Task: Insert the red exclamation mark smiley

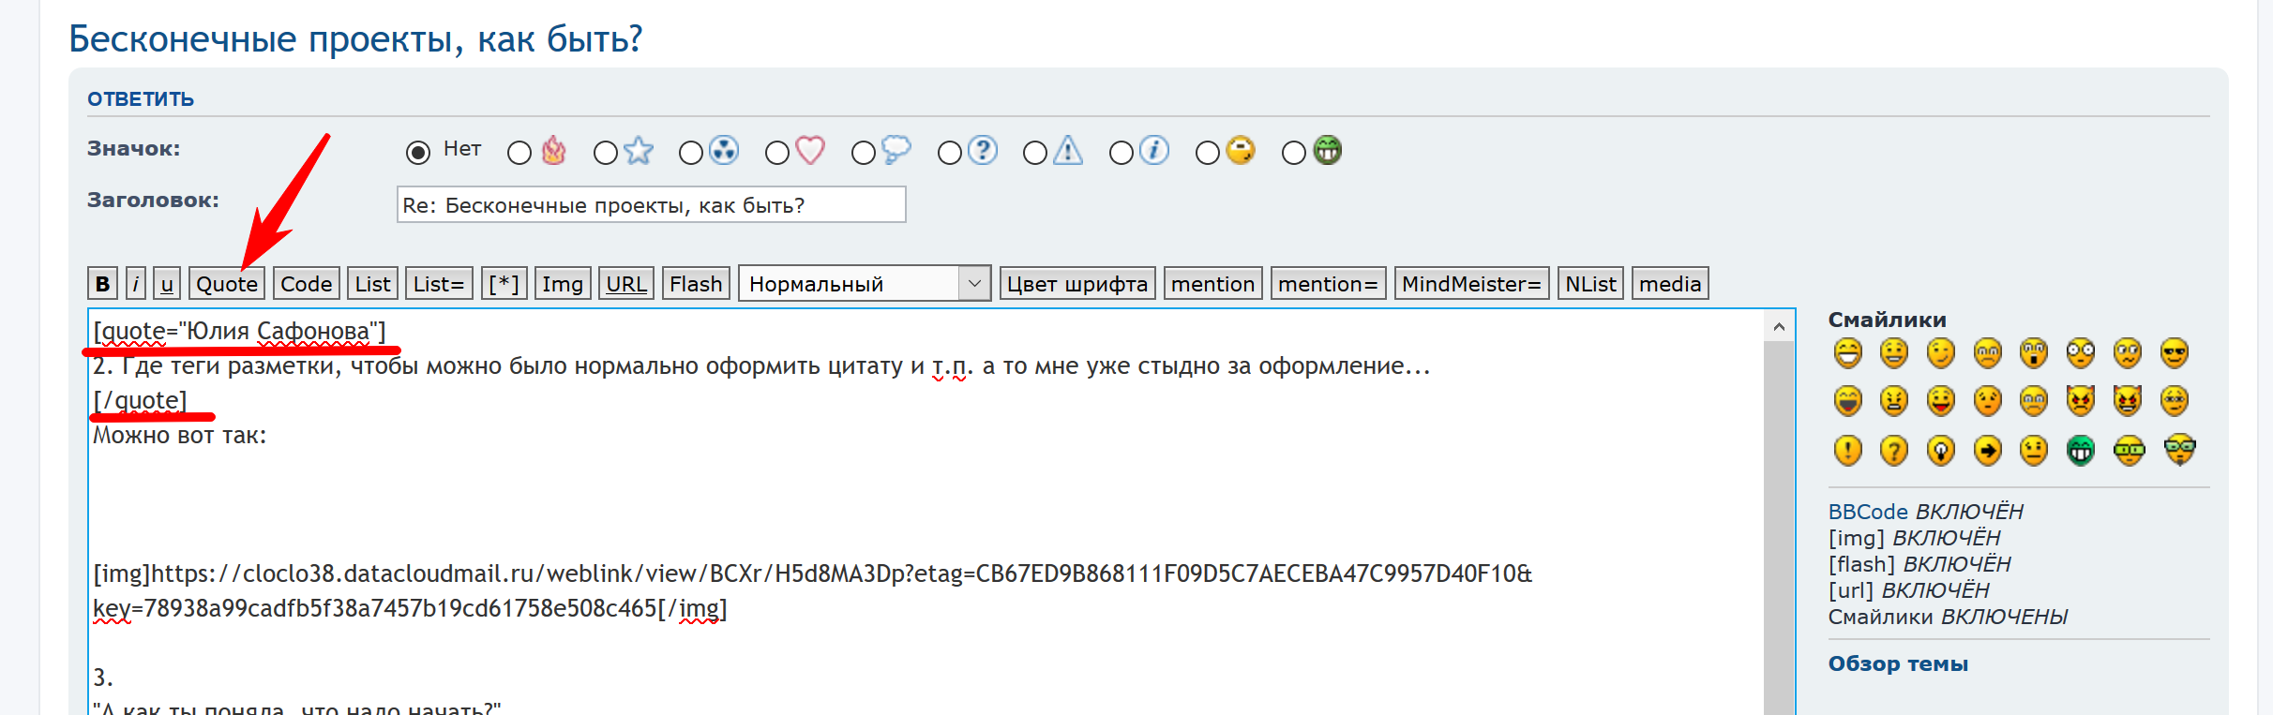Action: 1847,451
